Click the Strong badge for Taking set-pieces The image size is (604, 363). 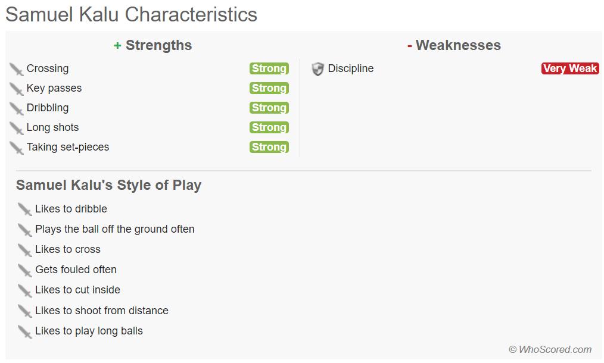(269, 147)
